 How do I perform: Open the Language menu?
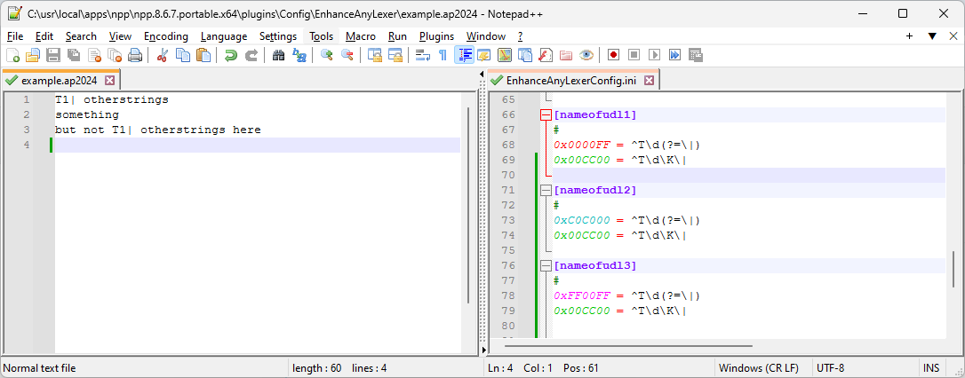tap(224, 36)
